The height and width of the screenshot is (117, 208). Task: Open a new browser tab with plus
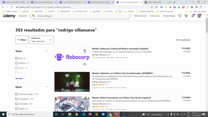175,2
